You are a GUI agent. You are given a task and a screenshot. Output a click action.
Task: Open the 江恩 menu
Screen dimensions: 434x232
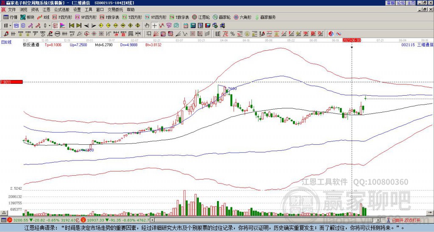pyautogui.click(x=46, y=10)
